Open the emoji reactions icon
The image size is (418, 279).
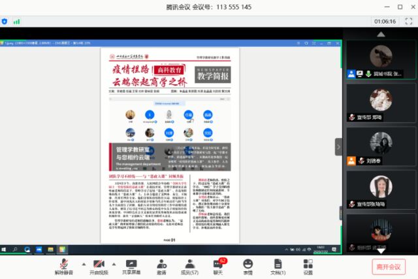[x=248, y=263]
